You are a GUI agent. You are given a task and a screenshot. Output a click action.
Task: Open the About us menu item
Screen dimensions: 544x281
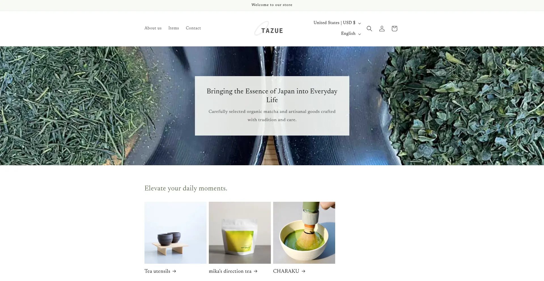153,28
